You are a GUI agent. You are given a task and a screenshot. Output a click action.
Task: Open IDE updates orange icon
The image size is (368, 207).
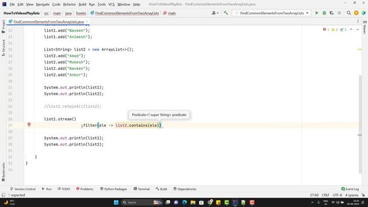[356, 13]
